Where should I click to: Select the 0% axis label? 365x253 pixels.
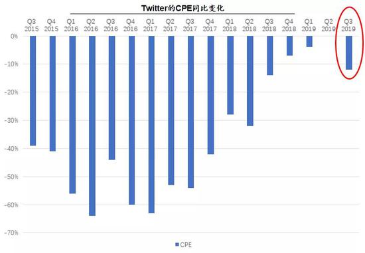coord(14,37)
